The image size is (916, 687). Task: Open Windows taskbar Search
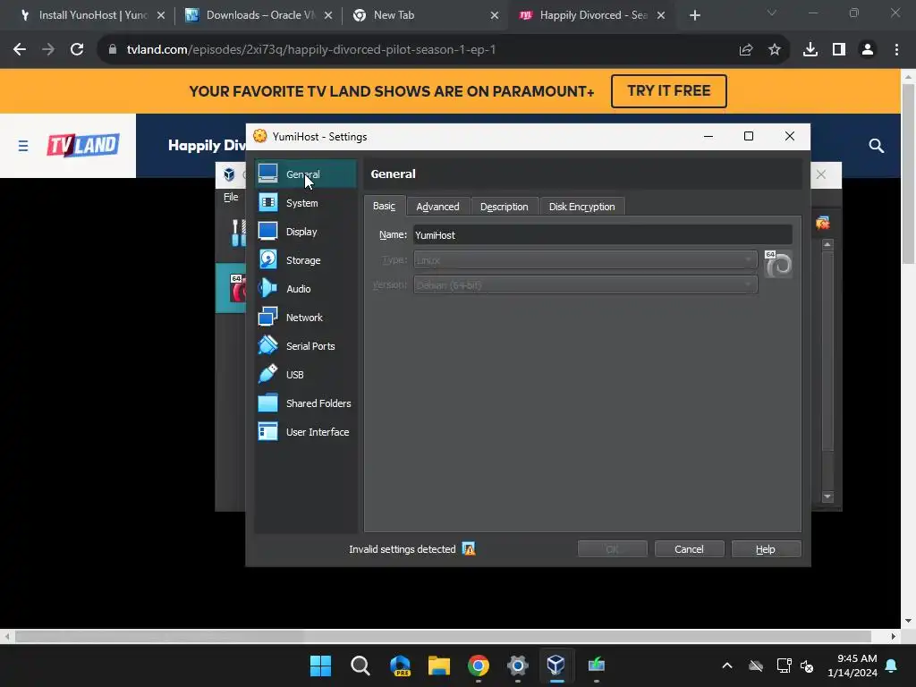pos(360,666)
